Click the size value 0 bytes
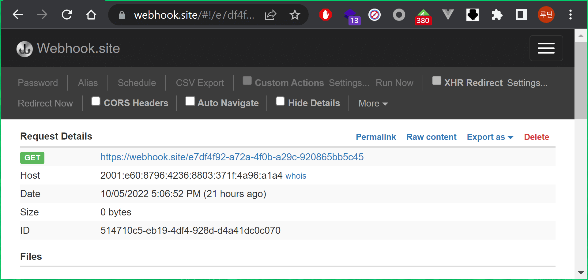This screenshot has width=588, height=280. (x=116, y=212)
